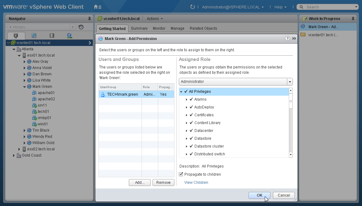This screenshot has width=362, height=206.
Task: Switch to the Summary tab
Action: tap(139, 28)
